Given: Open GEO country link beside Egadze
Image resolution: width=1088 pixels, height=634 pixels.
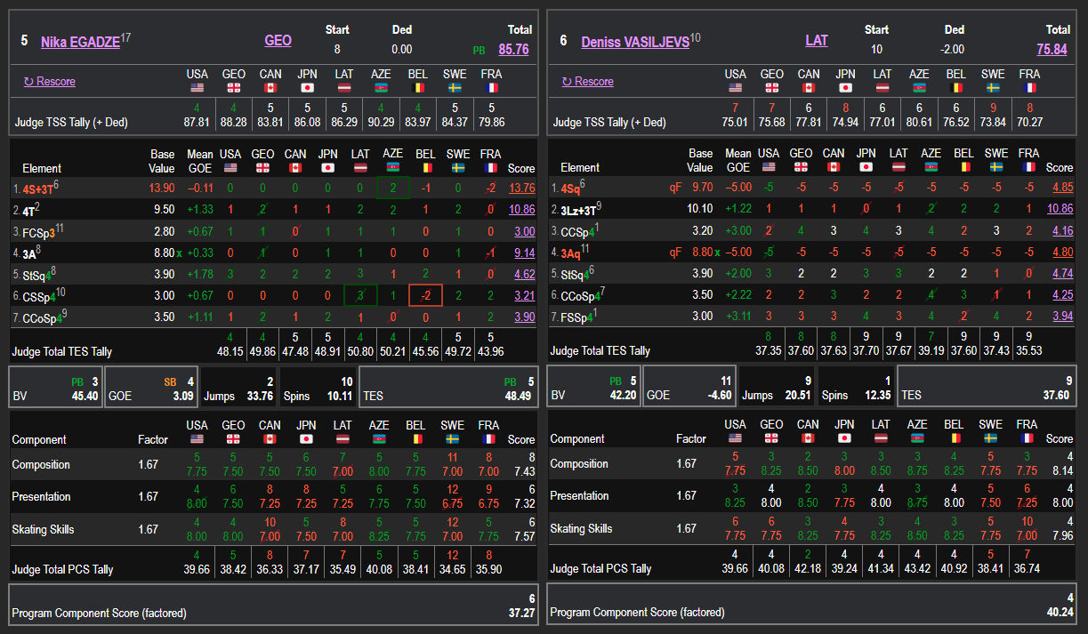Looking at the screenshot, I should click(x=278, y=41).
